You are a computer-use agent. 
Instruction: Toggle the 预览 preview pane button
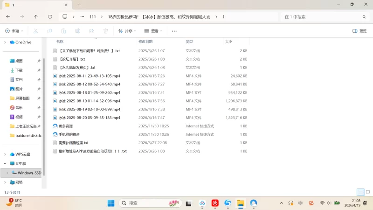click(x=359, y=31)
